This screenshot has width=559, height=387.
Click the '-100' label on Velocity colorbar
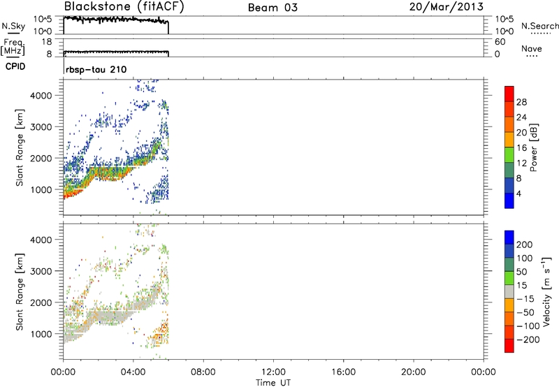pos(528,326)
